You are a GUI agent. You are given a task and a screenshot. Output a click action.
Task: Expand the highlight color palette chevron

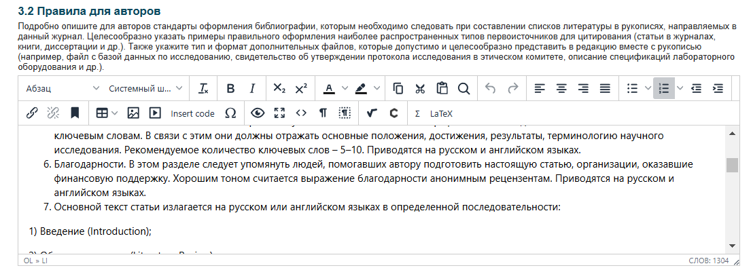click(x=377, y=88)
